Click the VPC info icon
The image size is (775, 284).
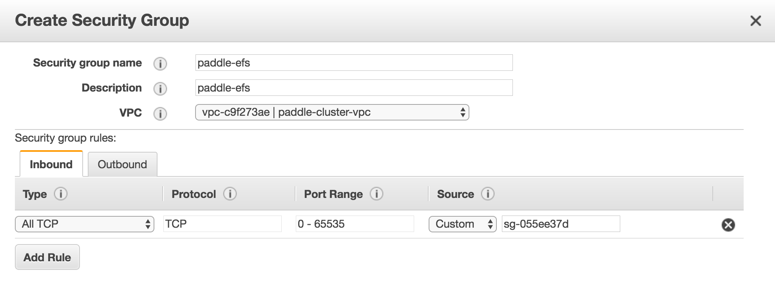[x=160, y=113]
